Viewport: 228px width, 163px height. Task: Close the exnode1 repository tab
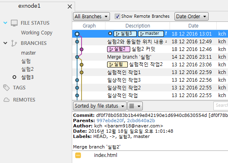click(x=70, y=6)
